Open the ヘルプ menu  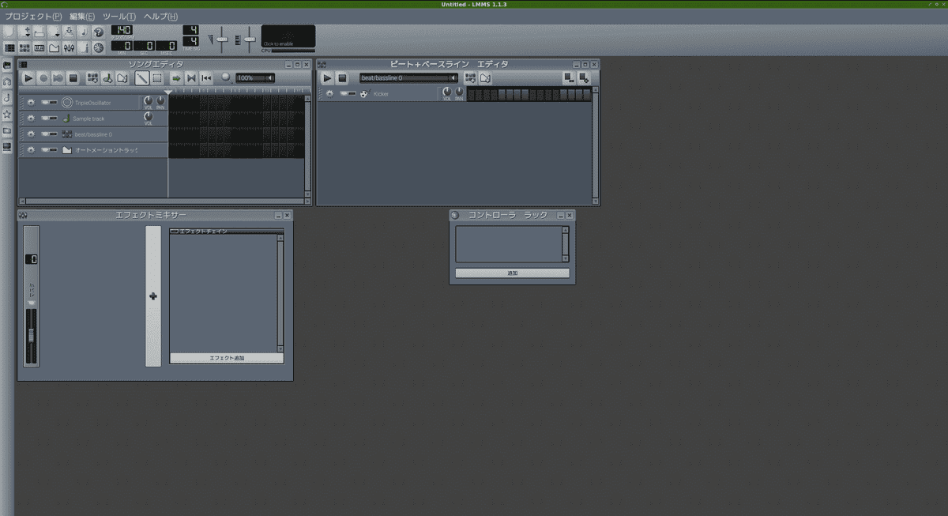click(160, 17)
